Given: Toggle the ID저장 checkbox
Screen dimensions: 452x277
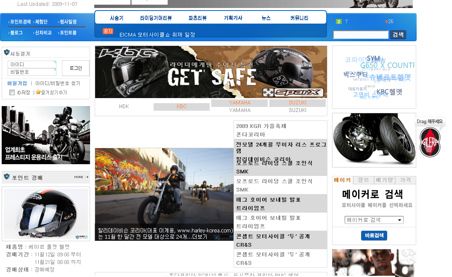Looking at the screenshot, I should (12, 93).
